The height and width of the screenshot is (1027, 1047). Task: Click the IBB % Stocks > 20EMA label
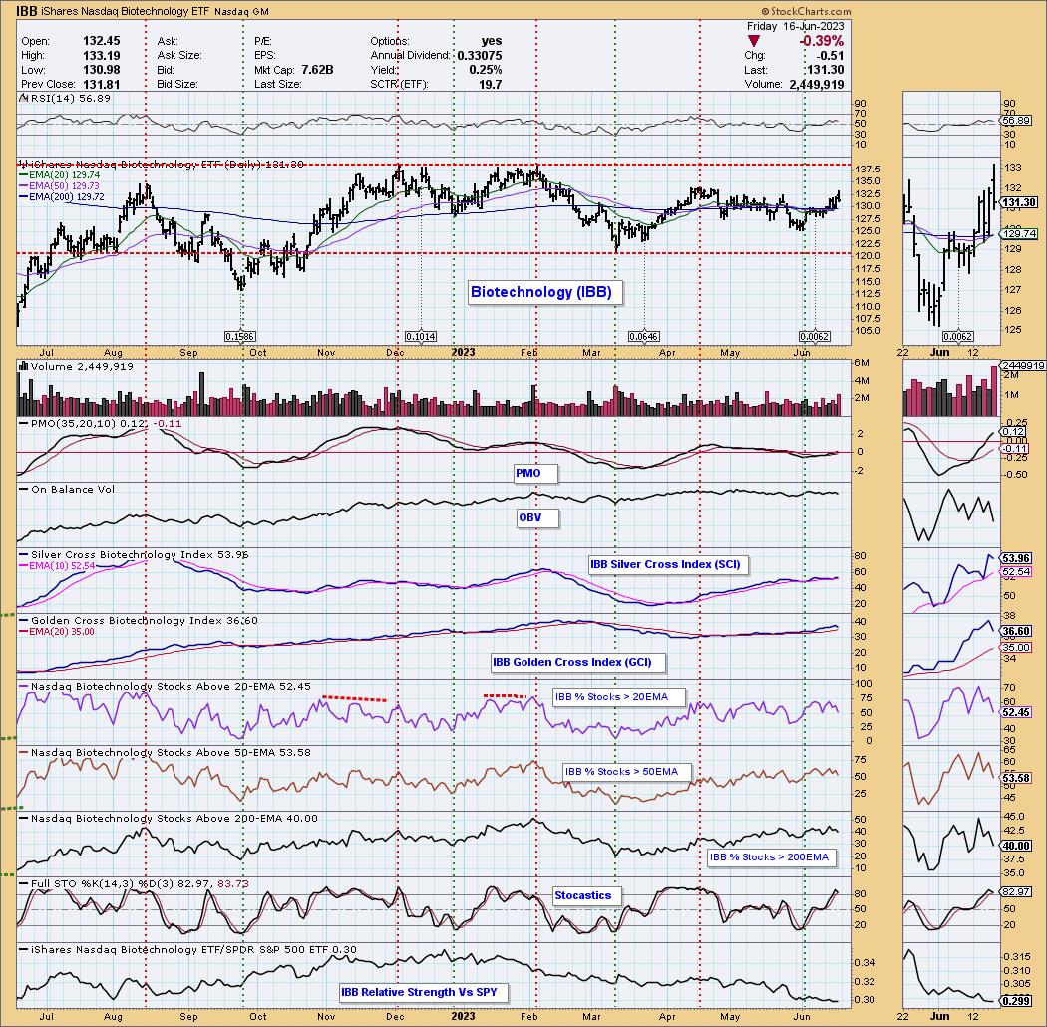619,696
